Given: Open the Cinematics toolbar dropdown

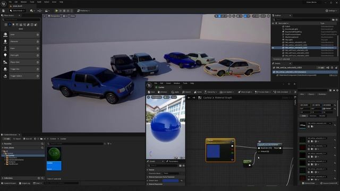Looking at the screenshot, I should click(x=47, y=11).
